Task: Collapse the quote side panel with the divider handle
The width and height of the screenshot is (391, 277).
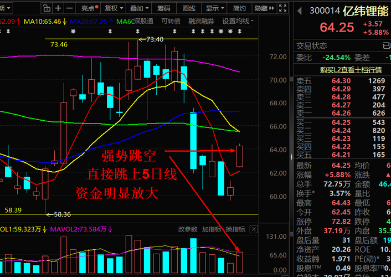Action: tap(291, 157)
